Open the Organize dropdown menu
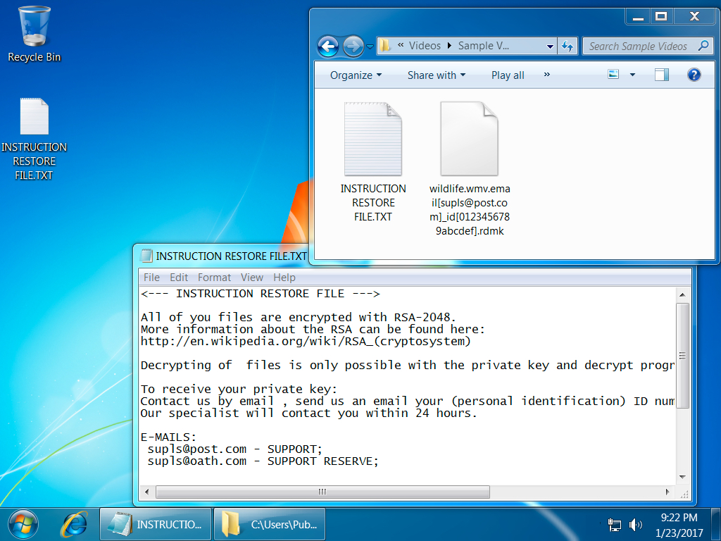The image size is (721, 541). point(356,75)
